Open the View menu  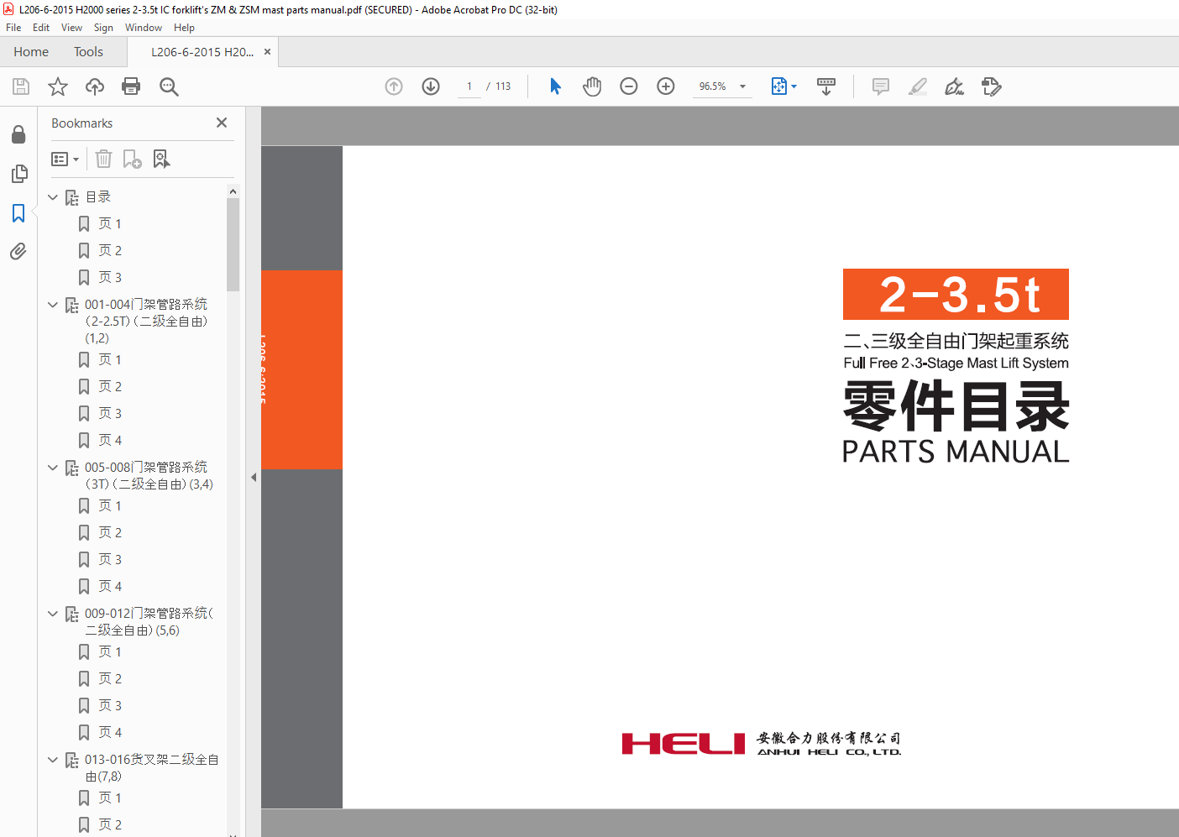coord(71,28)
